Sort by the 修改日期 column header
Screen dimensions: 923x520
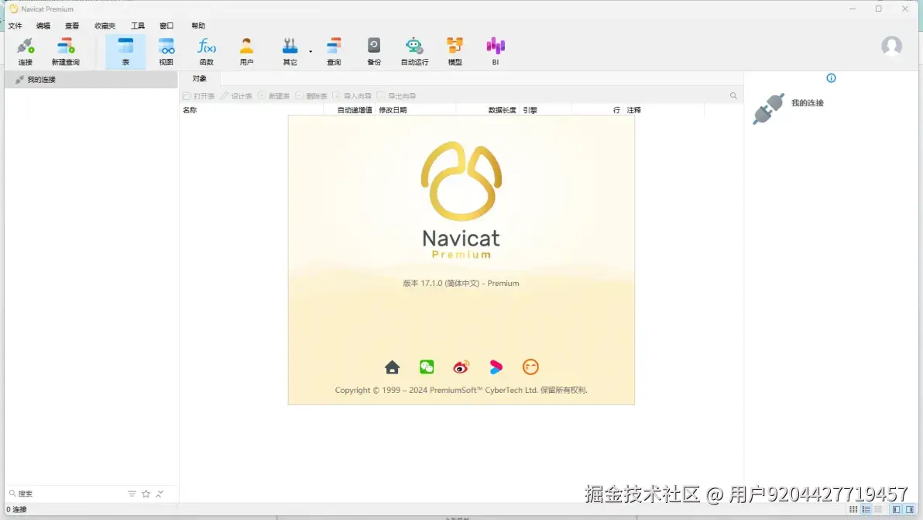point(393,110)
